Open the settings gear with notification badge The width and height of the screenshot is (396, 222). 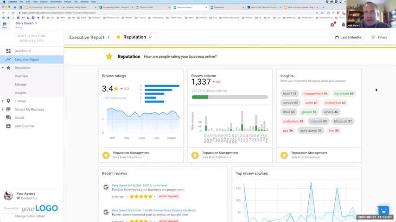pos(332,25)
